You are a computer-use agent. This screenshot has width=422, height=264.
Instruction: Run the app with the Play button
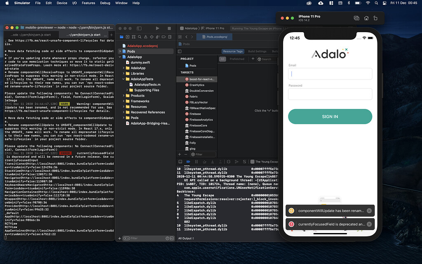157,28
